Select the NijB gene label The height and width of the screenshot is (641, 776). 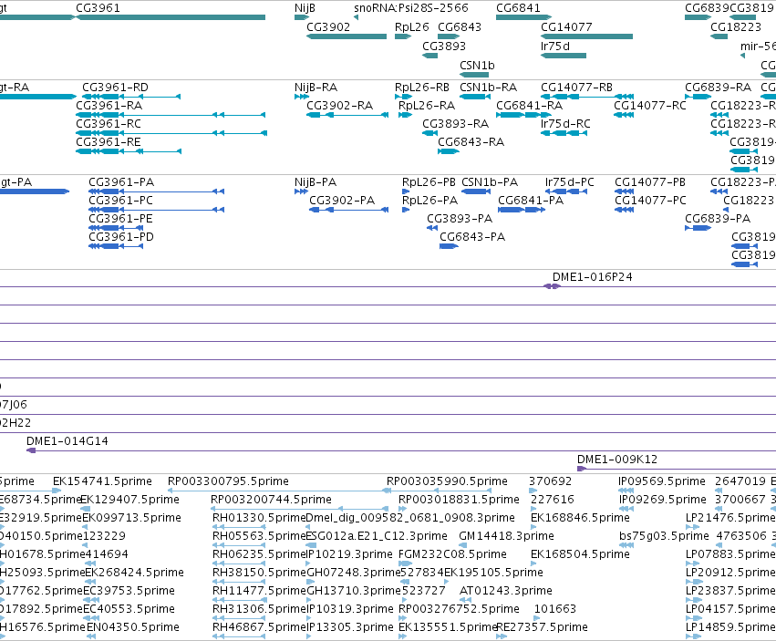pyautogui.click(x=305, y=8)
